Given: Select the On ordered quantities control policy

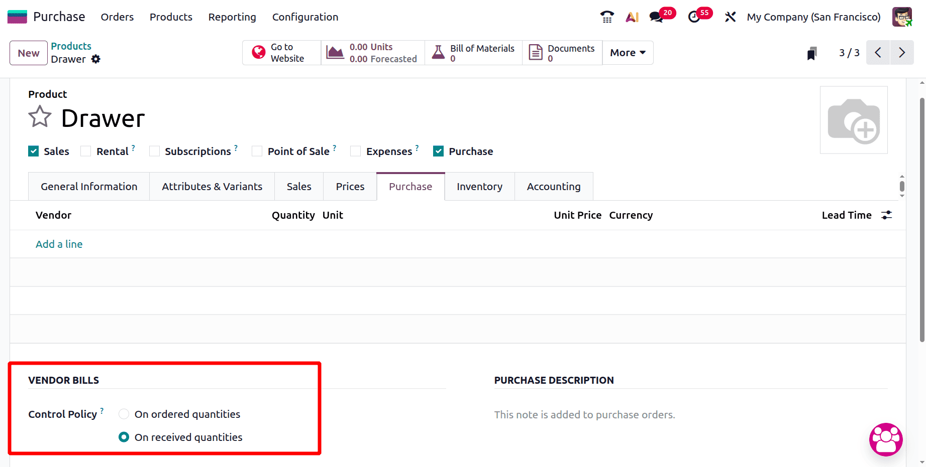Looking at the screenshot, I should pos(124,414).
